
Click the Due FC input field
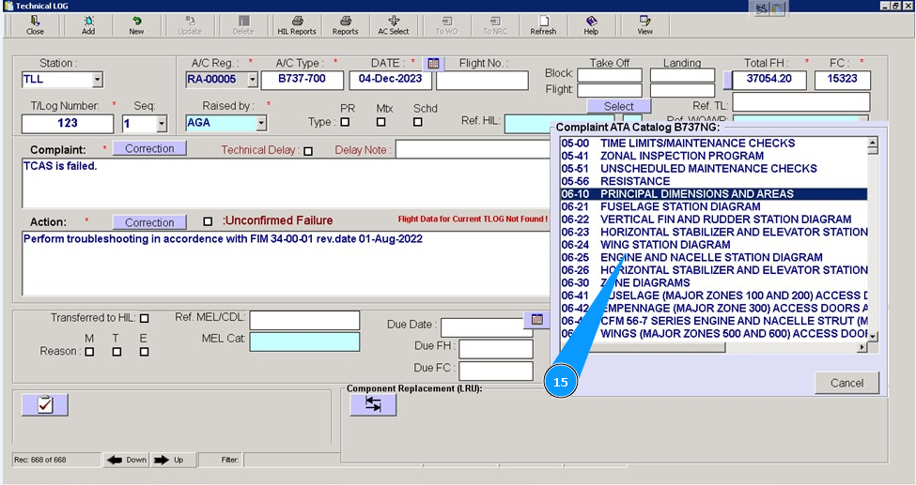click(496, 371)
